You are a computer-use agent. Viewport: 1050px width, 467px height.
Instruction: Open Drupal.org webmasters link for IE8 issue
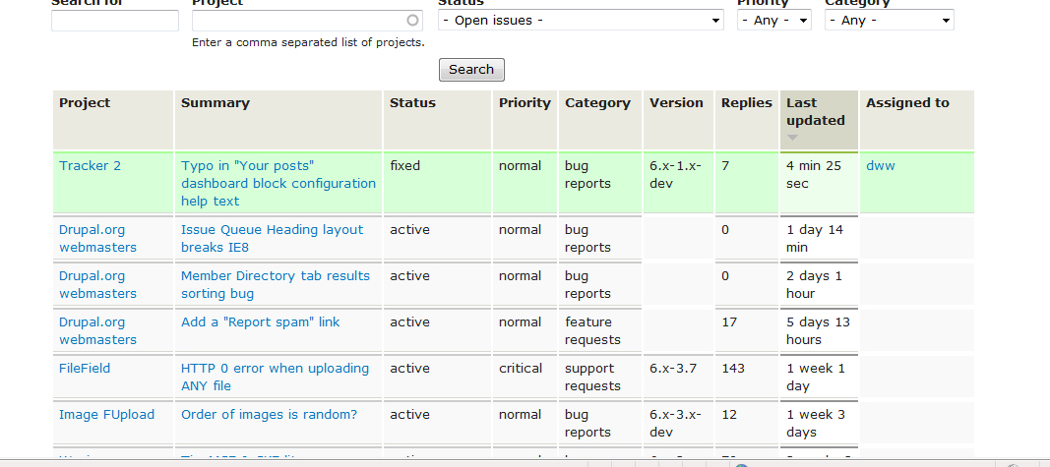[x=97, y=238]
